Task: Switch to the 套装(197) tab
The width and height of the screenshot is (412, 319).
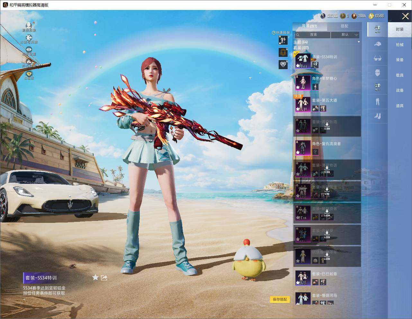Action: coord(309,26)
